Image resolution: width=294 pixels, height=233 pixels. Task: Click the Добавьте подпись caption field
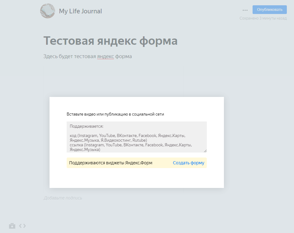63,198
